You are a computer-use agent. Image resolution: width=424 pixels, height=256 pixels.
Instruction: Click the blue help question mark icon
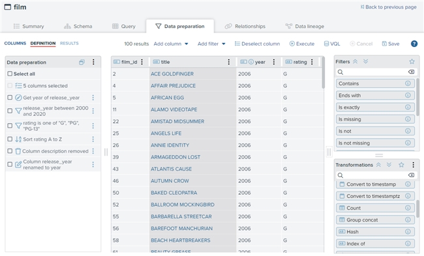(x=414, y=44)
